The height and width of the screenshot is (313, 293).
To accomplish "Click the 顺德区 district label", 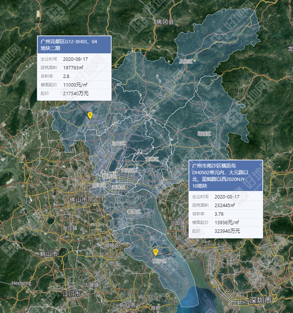I will click(x=112, y=245).
